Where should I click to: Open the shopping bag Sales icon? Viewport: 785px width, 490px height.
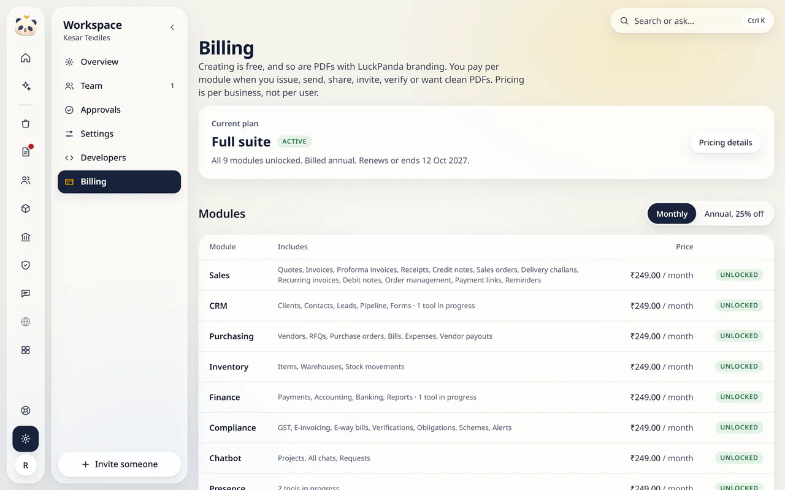click(x=26, y=124)
